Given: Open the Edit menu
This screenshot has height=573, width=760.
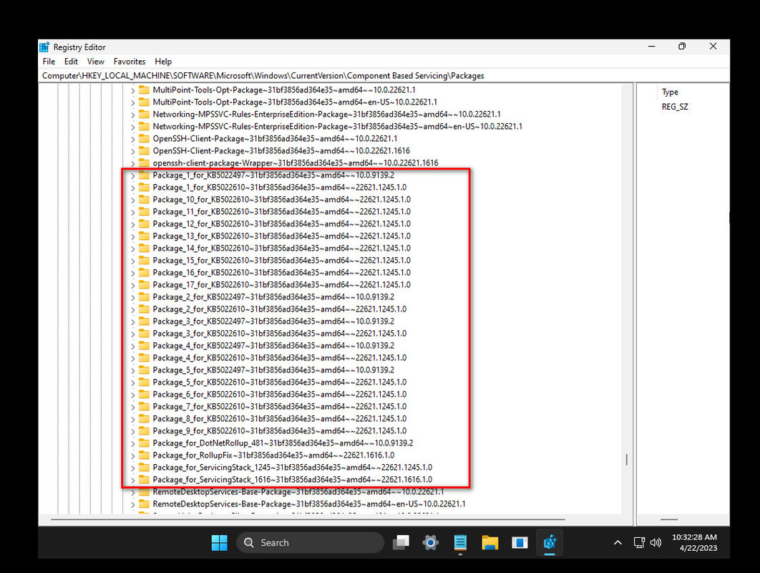Looking at the screenshot, I should point(71,62).
